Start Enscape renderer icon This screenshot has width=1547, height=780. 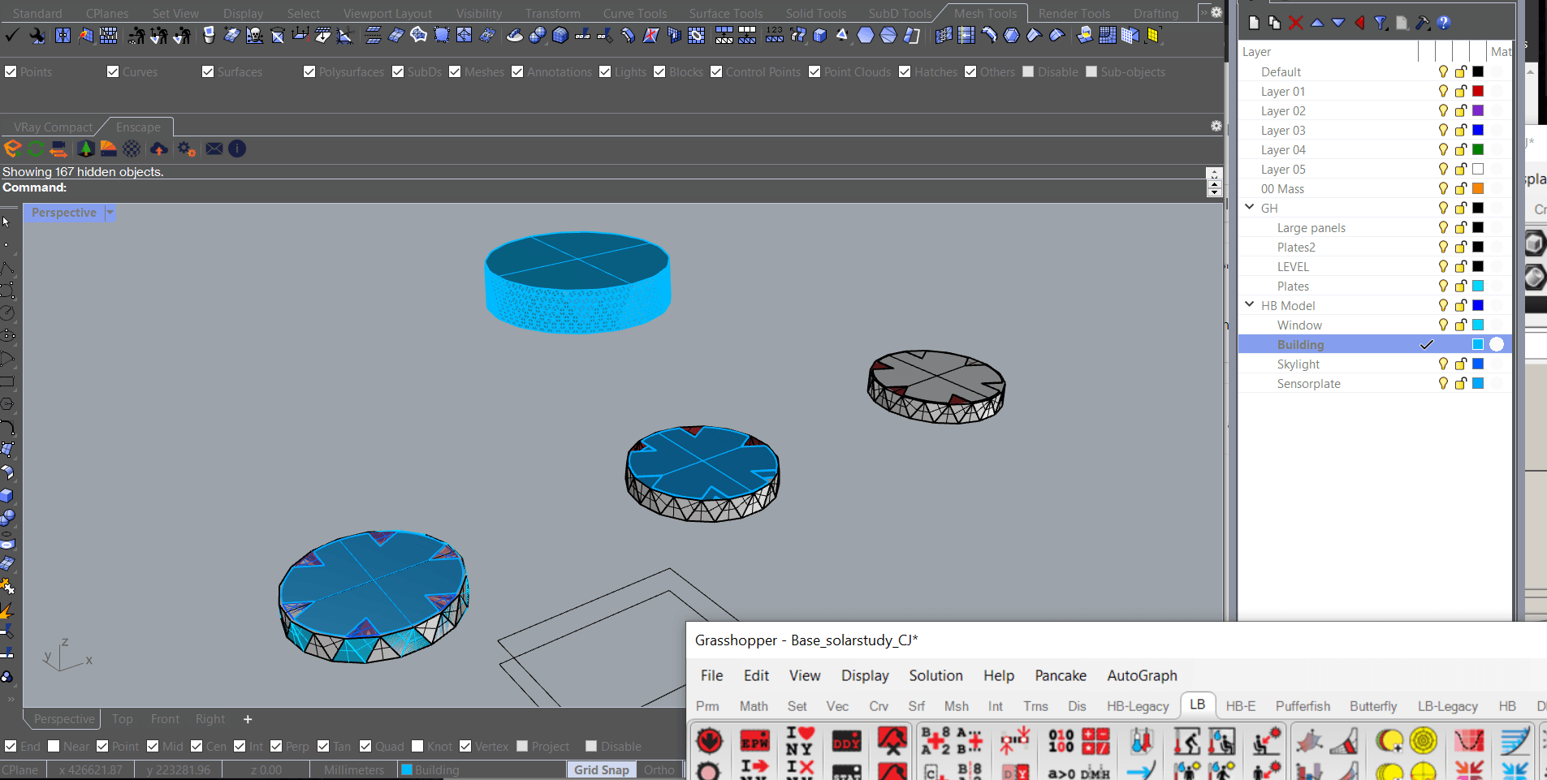point(12,149)
